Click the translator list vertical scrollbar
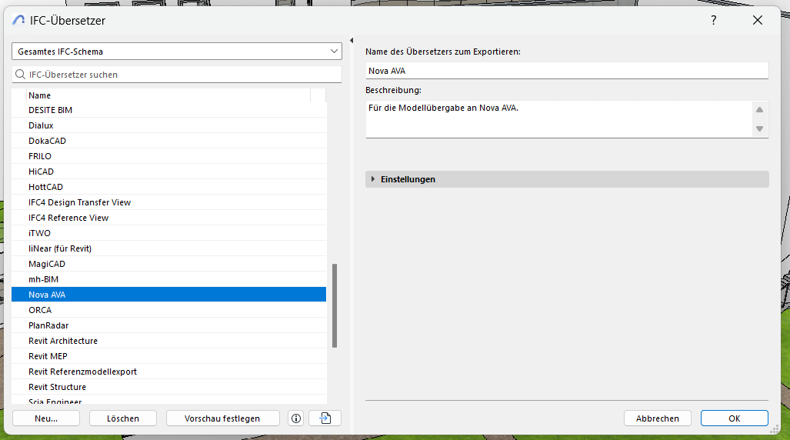Image resolution: width=790 pixels, height=440 pixels. [335, 305]
